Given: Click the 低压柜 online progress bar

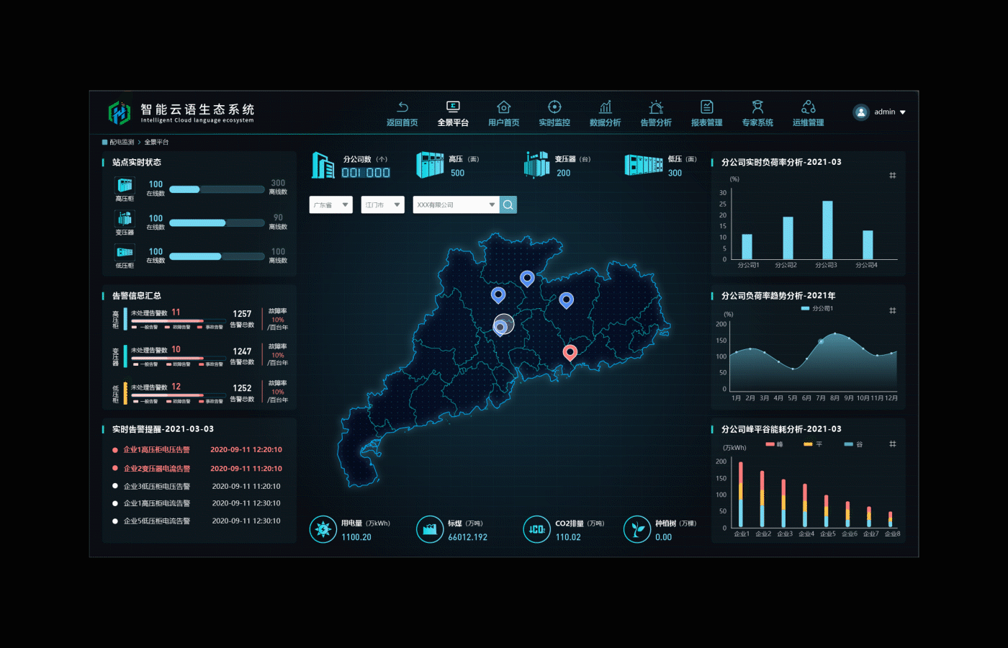Looking at the screenshot, I should [x=217, y=256].
